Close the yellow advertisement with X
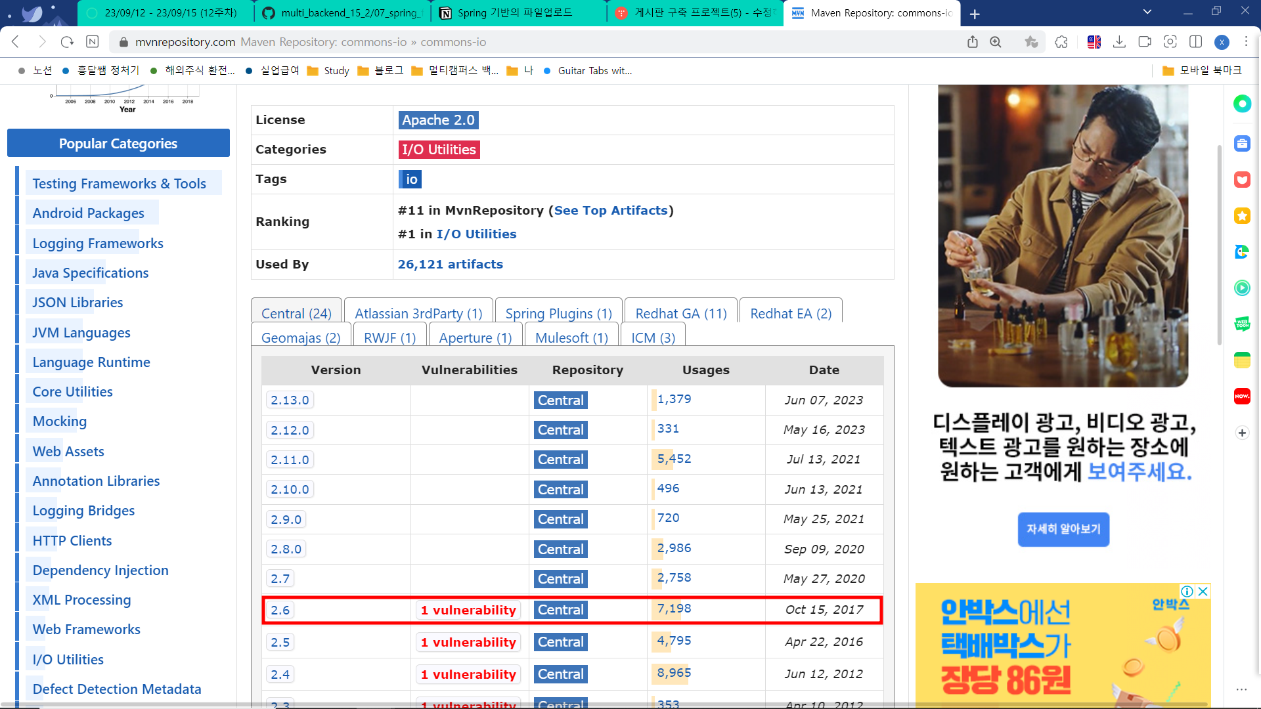Viewport: 1261px width, 709px height. [x=1203, y=591]
